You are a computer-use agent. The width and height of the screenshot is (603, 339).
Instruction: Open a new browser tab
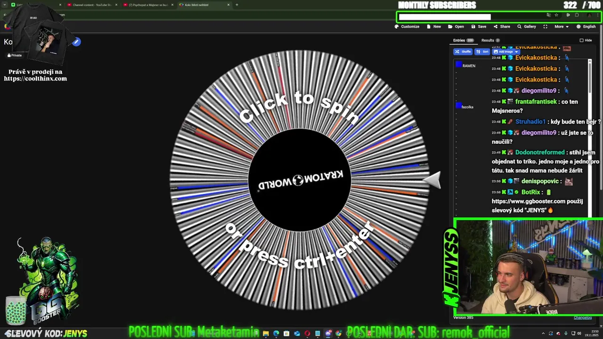point(236,5)
